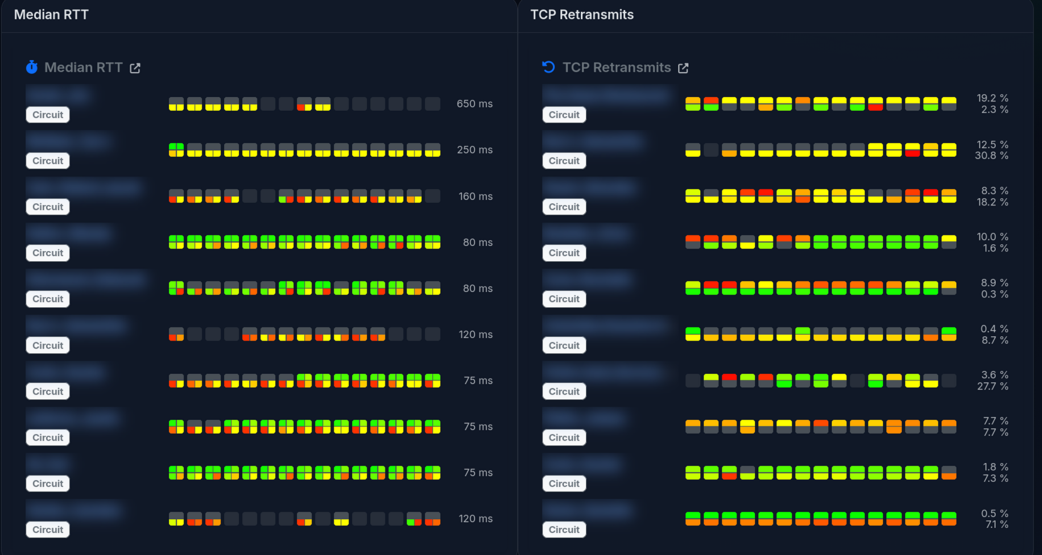1042x555 pixels.
Task: Click Circuit badge in the 0.4 % retransmits row
Action: [564, 345]
